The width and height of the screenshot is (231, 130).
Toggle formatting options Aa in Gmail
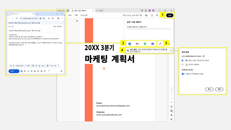(x=22, y=71)
